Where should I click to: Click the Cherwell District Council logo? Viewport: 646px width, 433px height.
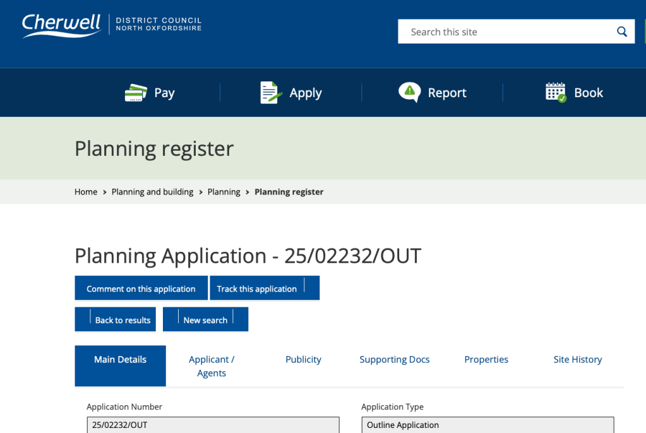click(112, 25)
